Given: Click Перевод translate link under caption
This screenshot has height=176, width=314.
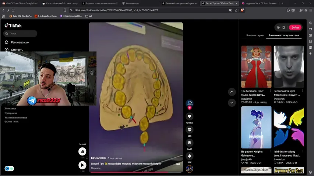Looking at the screenshot, I should click(x=96, y=168).
